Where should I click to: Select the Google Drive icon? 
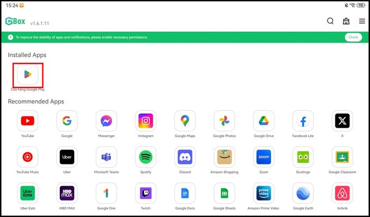(264, 121)
